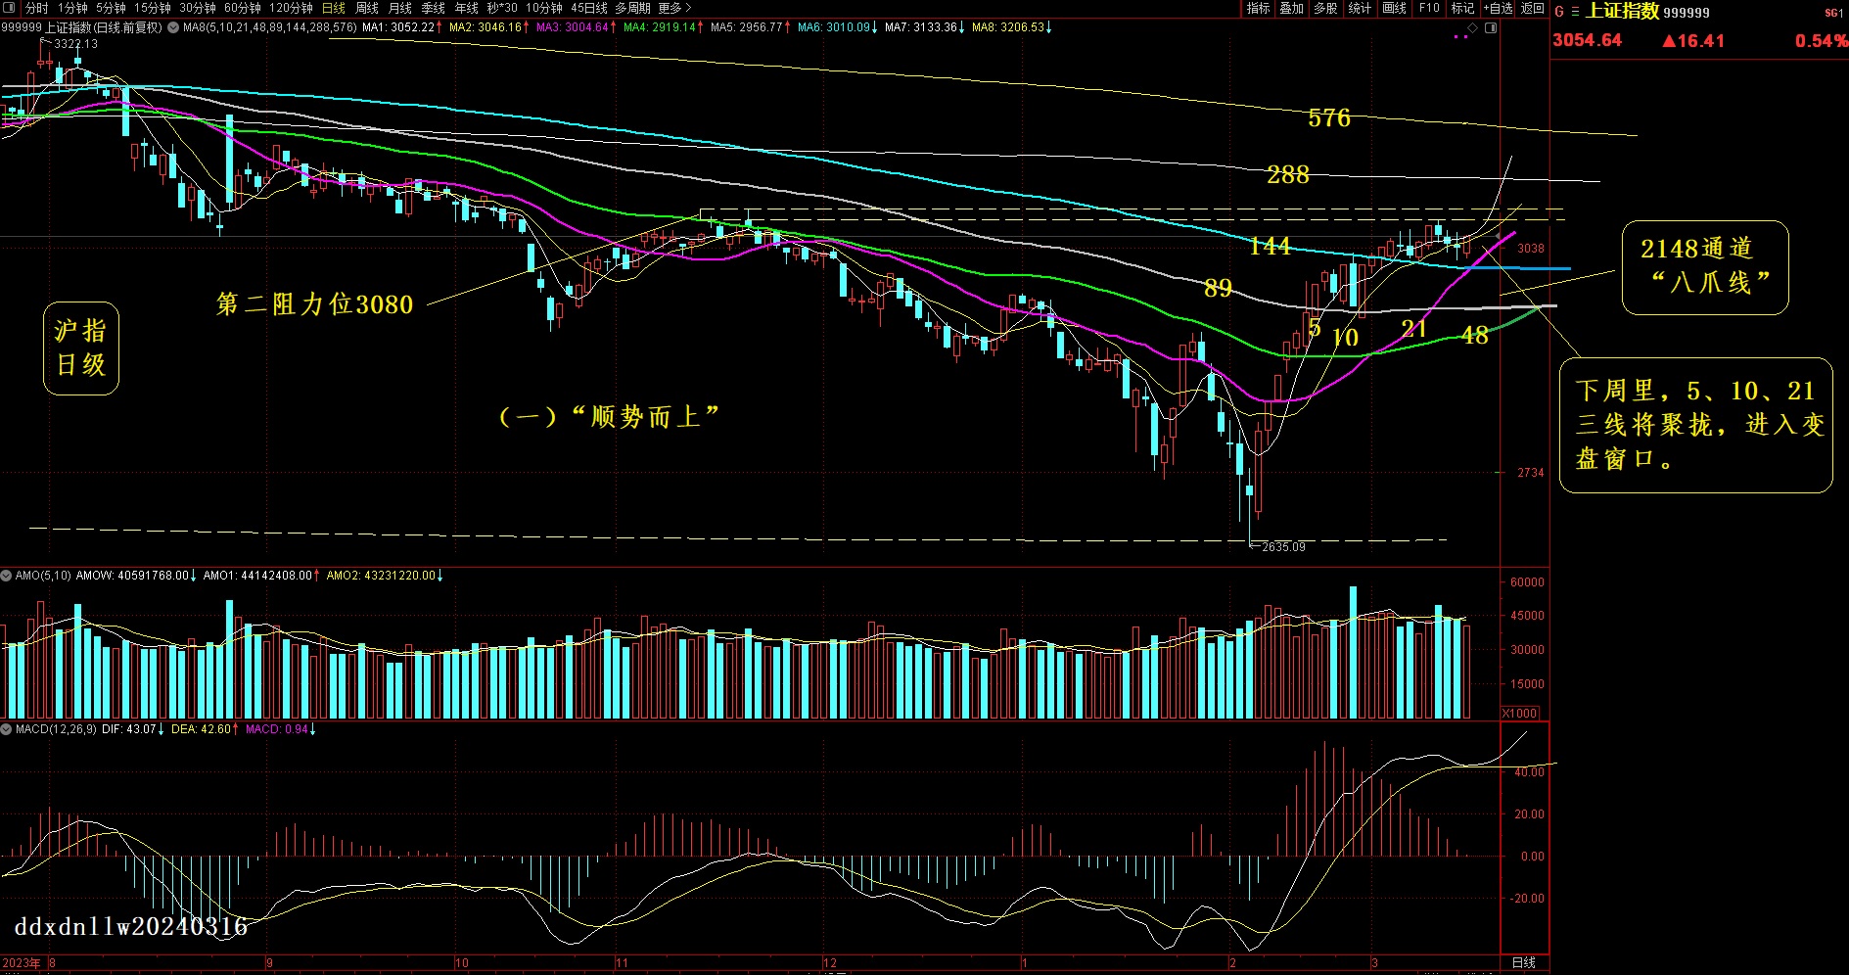
Task: Click the 2635.09 low price marker
Action: click(1283, 547)
